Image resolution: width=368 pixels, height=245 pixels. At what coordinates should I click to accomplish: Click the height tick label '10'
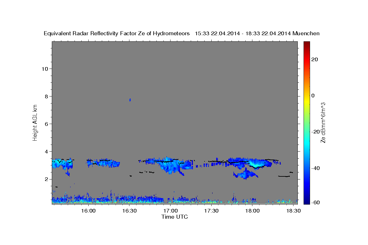(x=45, y=69)
